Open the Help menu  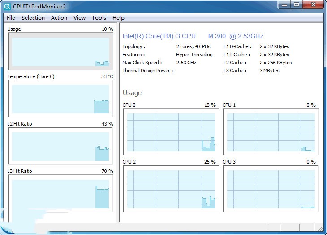pos(118,18)
